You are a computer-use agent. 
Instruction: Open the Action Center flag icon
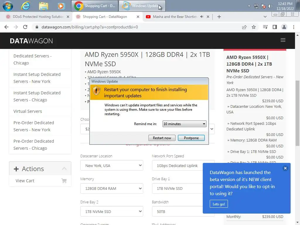[x=263, y=6]
